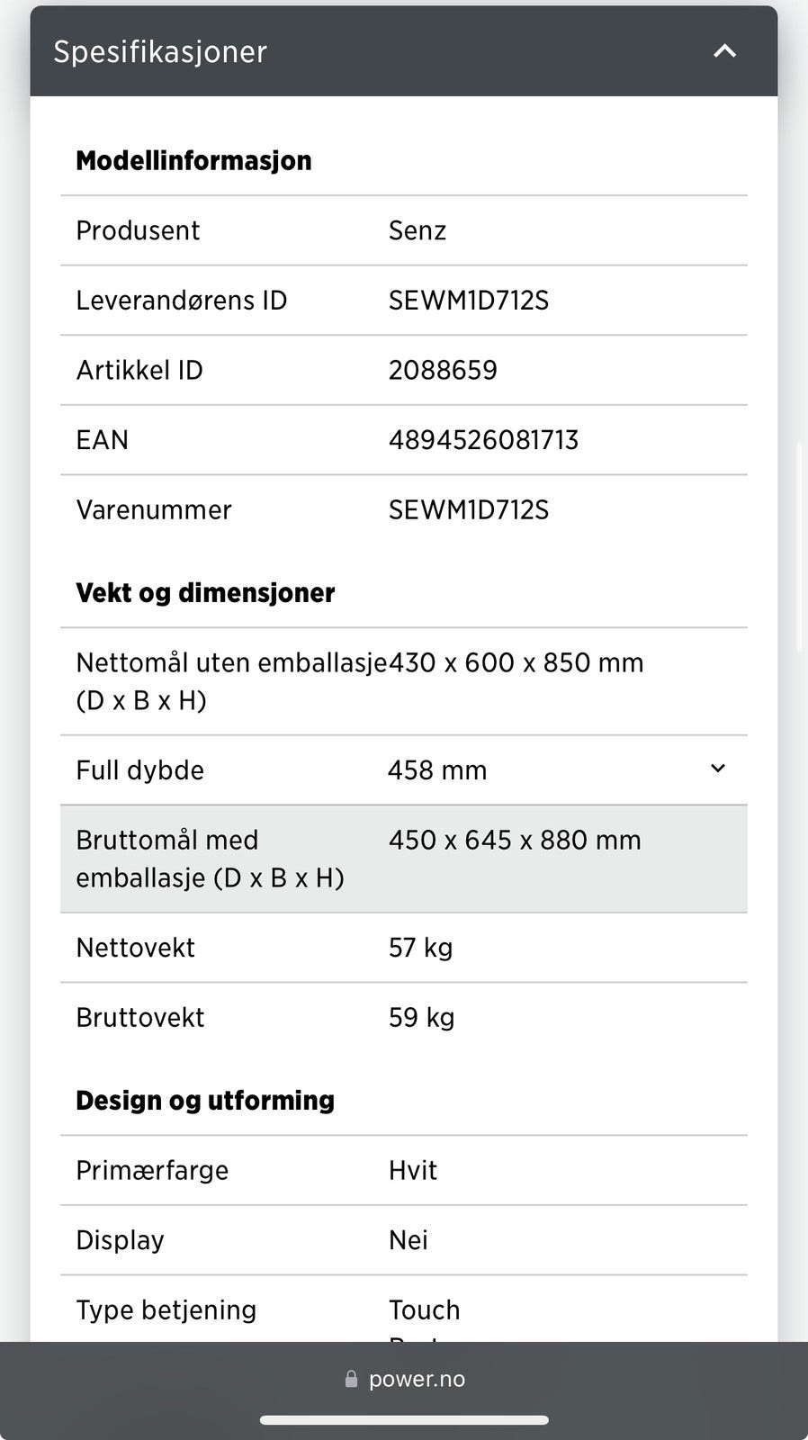Viewport: 808px width, 1440px height.
Task: Tap the Primærfarge value Hvit
Action: 413,1170
